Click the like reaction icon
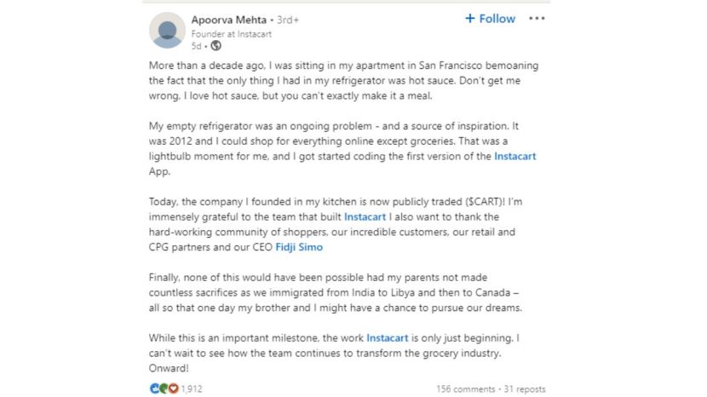This screenshot has width=707, height=397. (154, 388)
